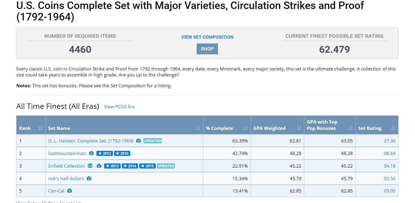Open D. L. Hansen Complete Set link
This screenshot has width=415, height=203.
(91, 141)
